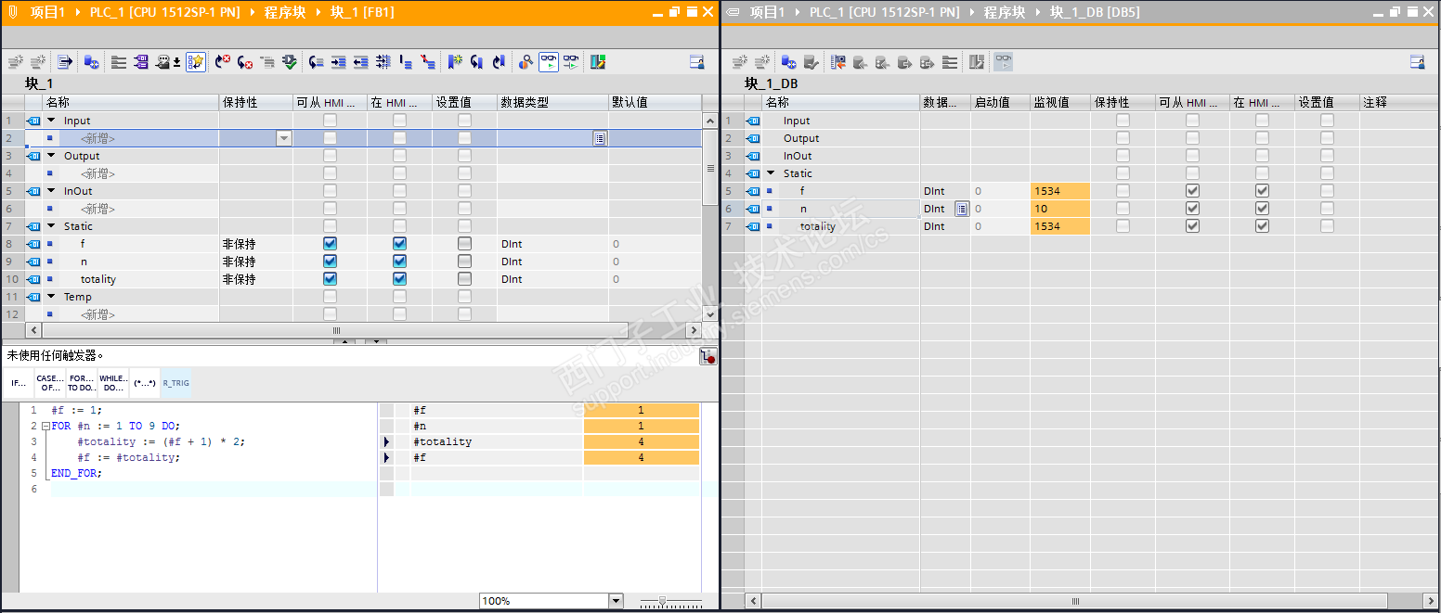Click the red trigger icon beside 未使用任何触发器
Image resolution: width=1441 pixels, height=613 pixels.
coord(708,356)
